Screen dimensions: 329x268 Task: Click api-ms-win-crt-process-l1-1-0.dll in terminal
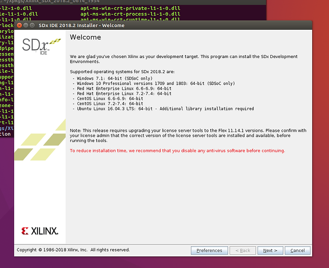tap(130, 14)
